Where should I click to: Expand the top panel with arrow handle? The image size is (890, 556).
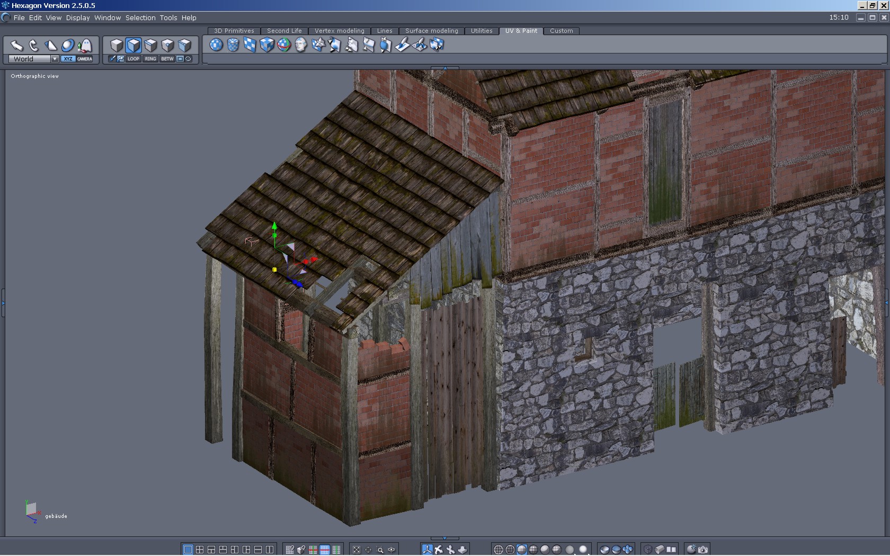point(445,68)
